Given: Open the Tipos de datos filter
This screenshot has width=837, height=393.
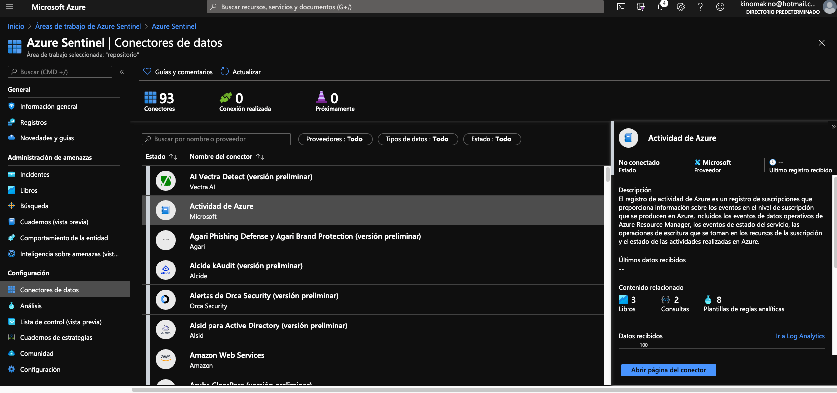Looking at the screenshot, I should (417, 139).
